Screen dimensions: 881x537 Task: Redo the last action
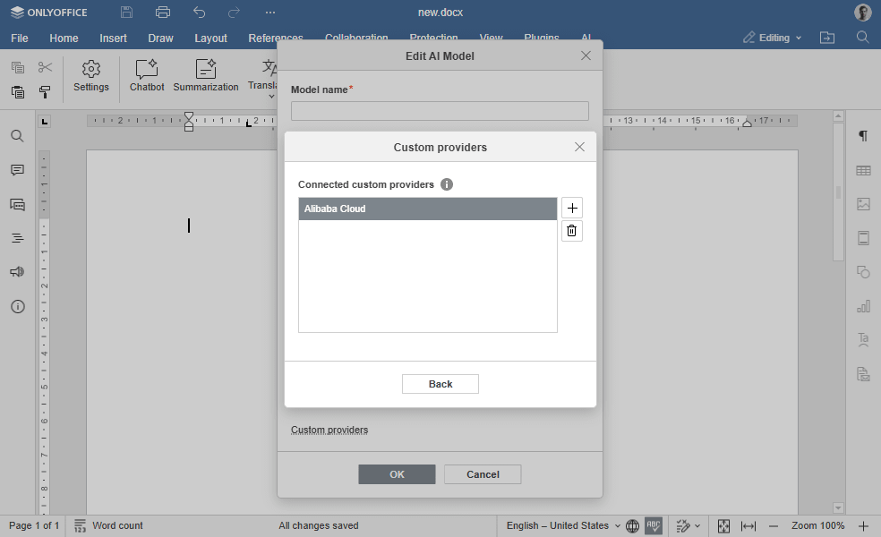[x=234, y=12]
